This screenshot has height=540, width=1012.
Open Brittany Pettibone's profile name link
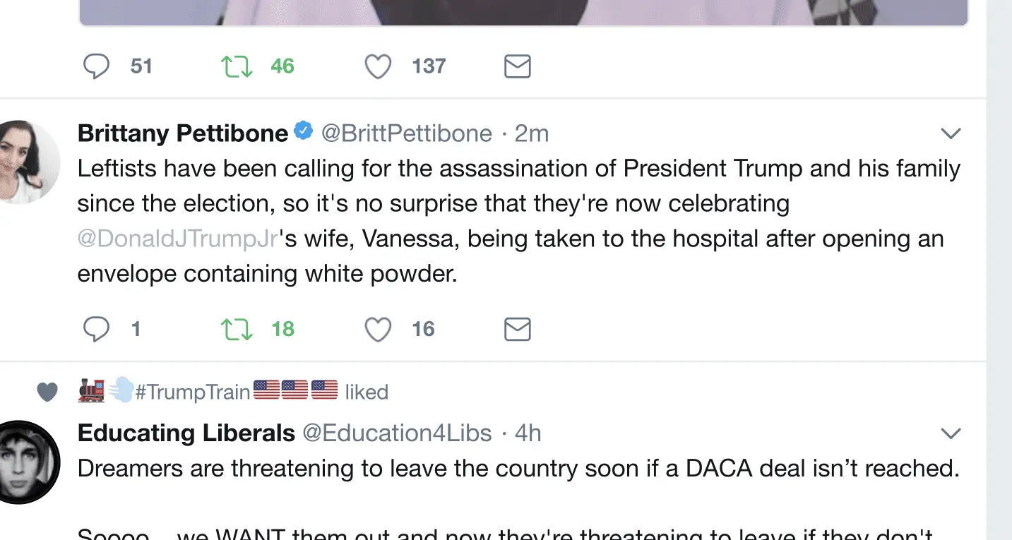coord(183,133)
